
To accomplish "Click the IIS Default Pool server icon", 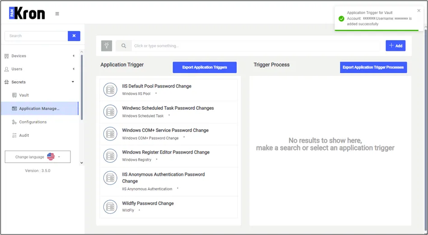I will point(110,89).
